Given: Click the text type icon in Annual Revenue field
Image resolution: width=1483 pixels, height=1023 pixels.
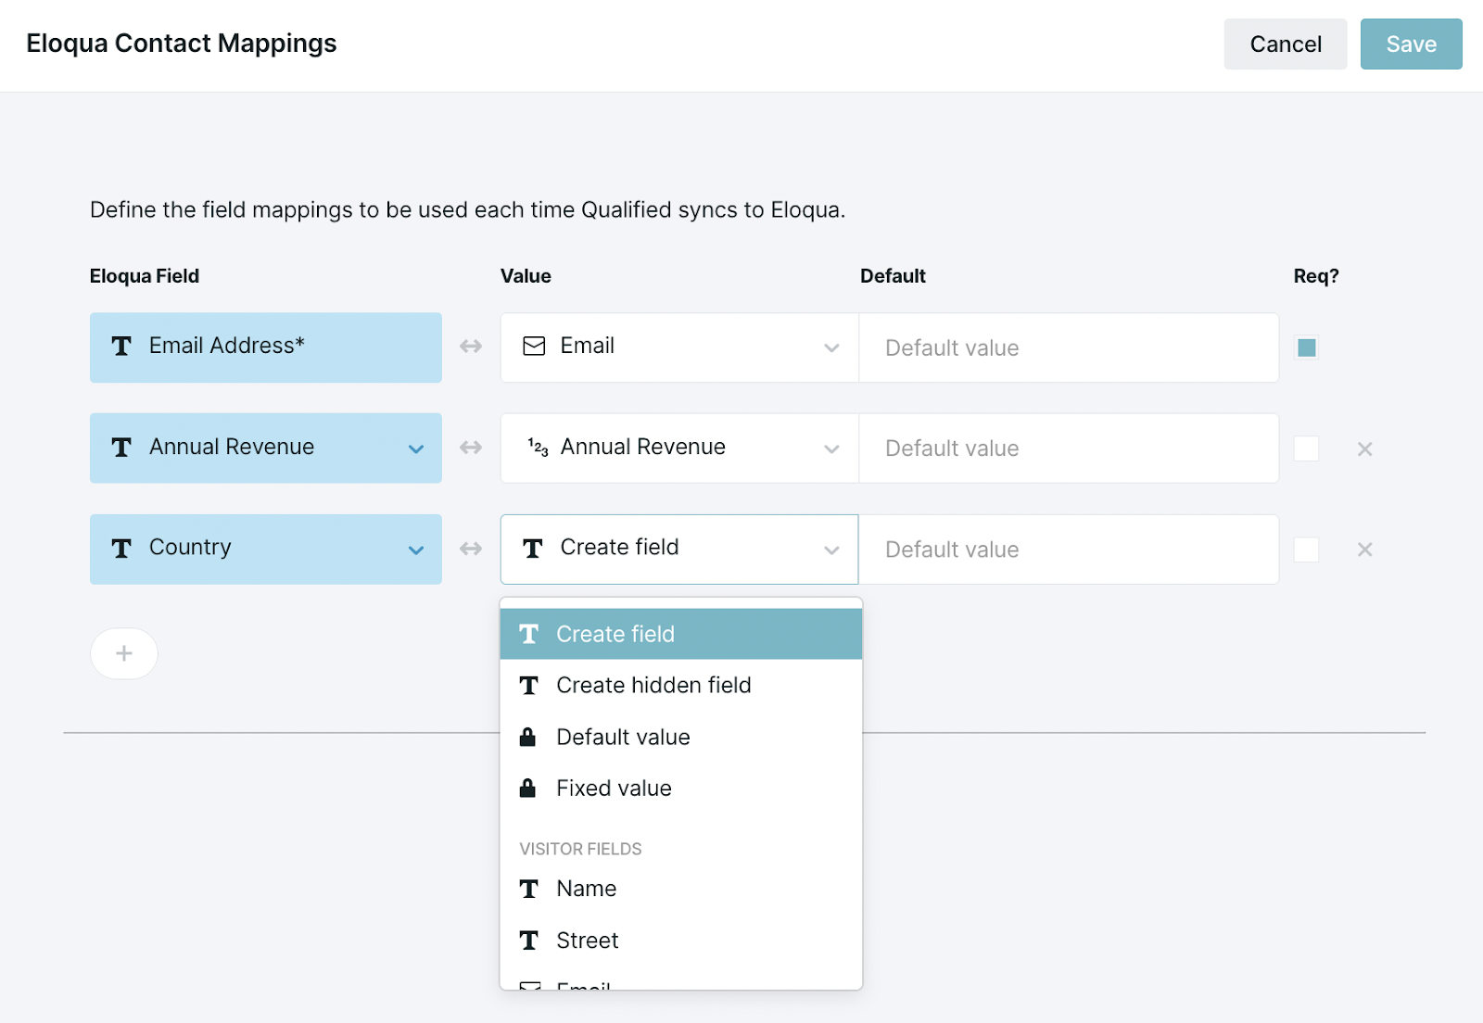Looking at the screenshot, I should point(121,448).
